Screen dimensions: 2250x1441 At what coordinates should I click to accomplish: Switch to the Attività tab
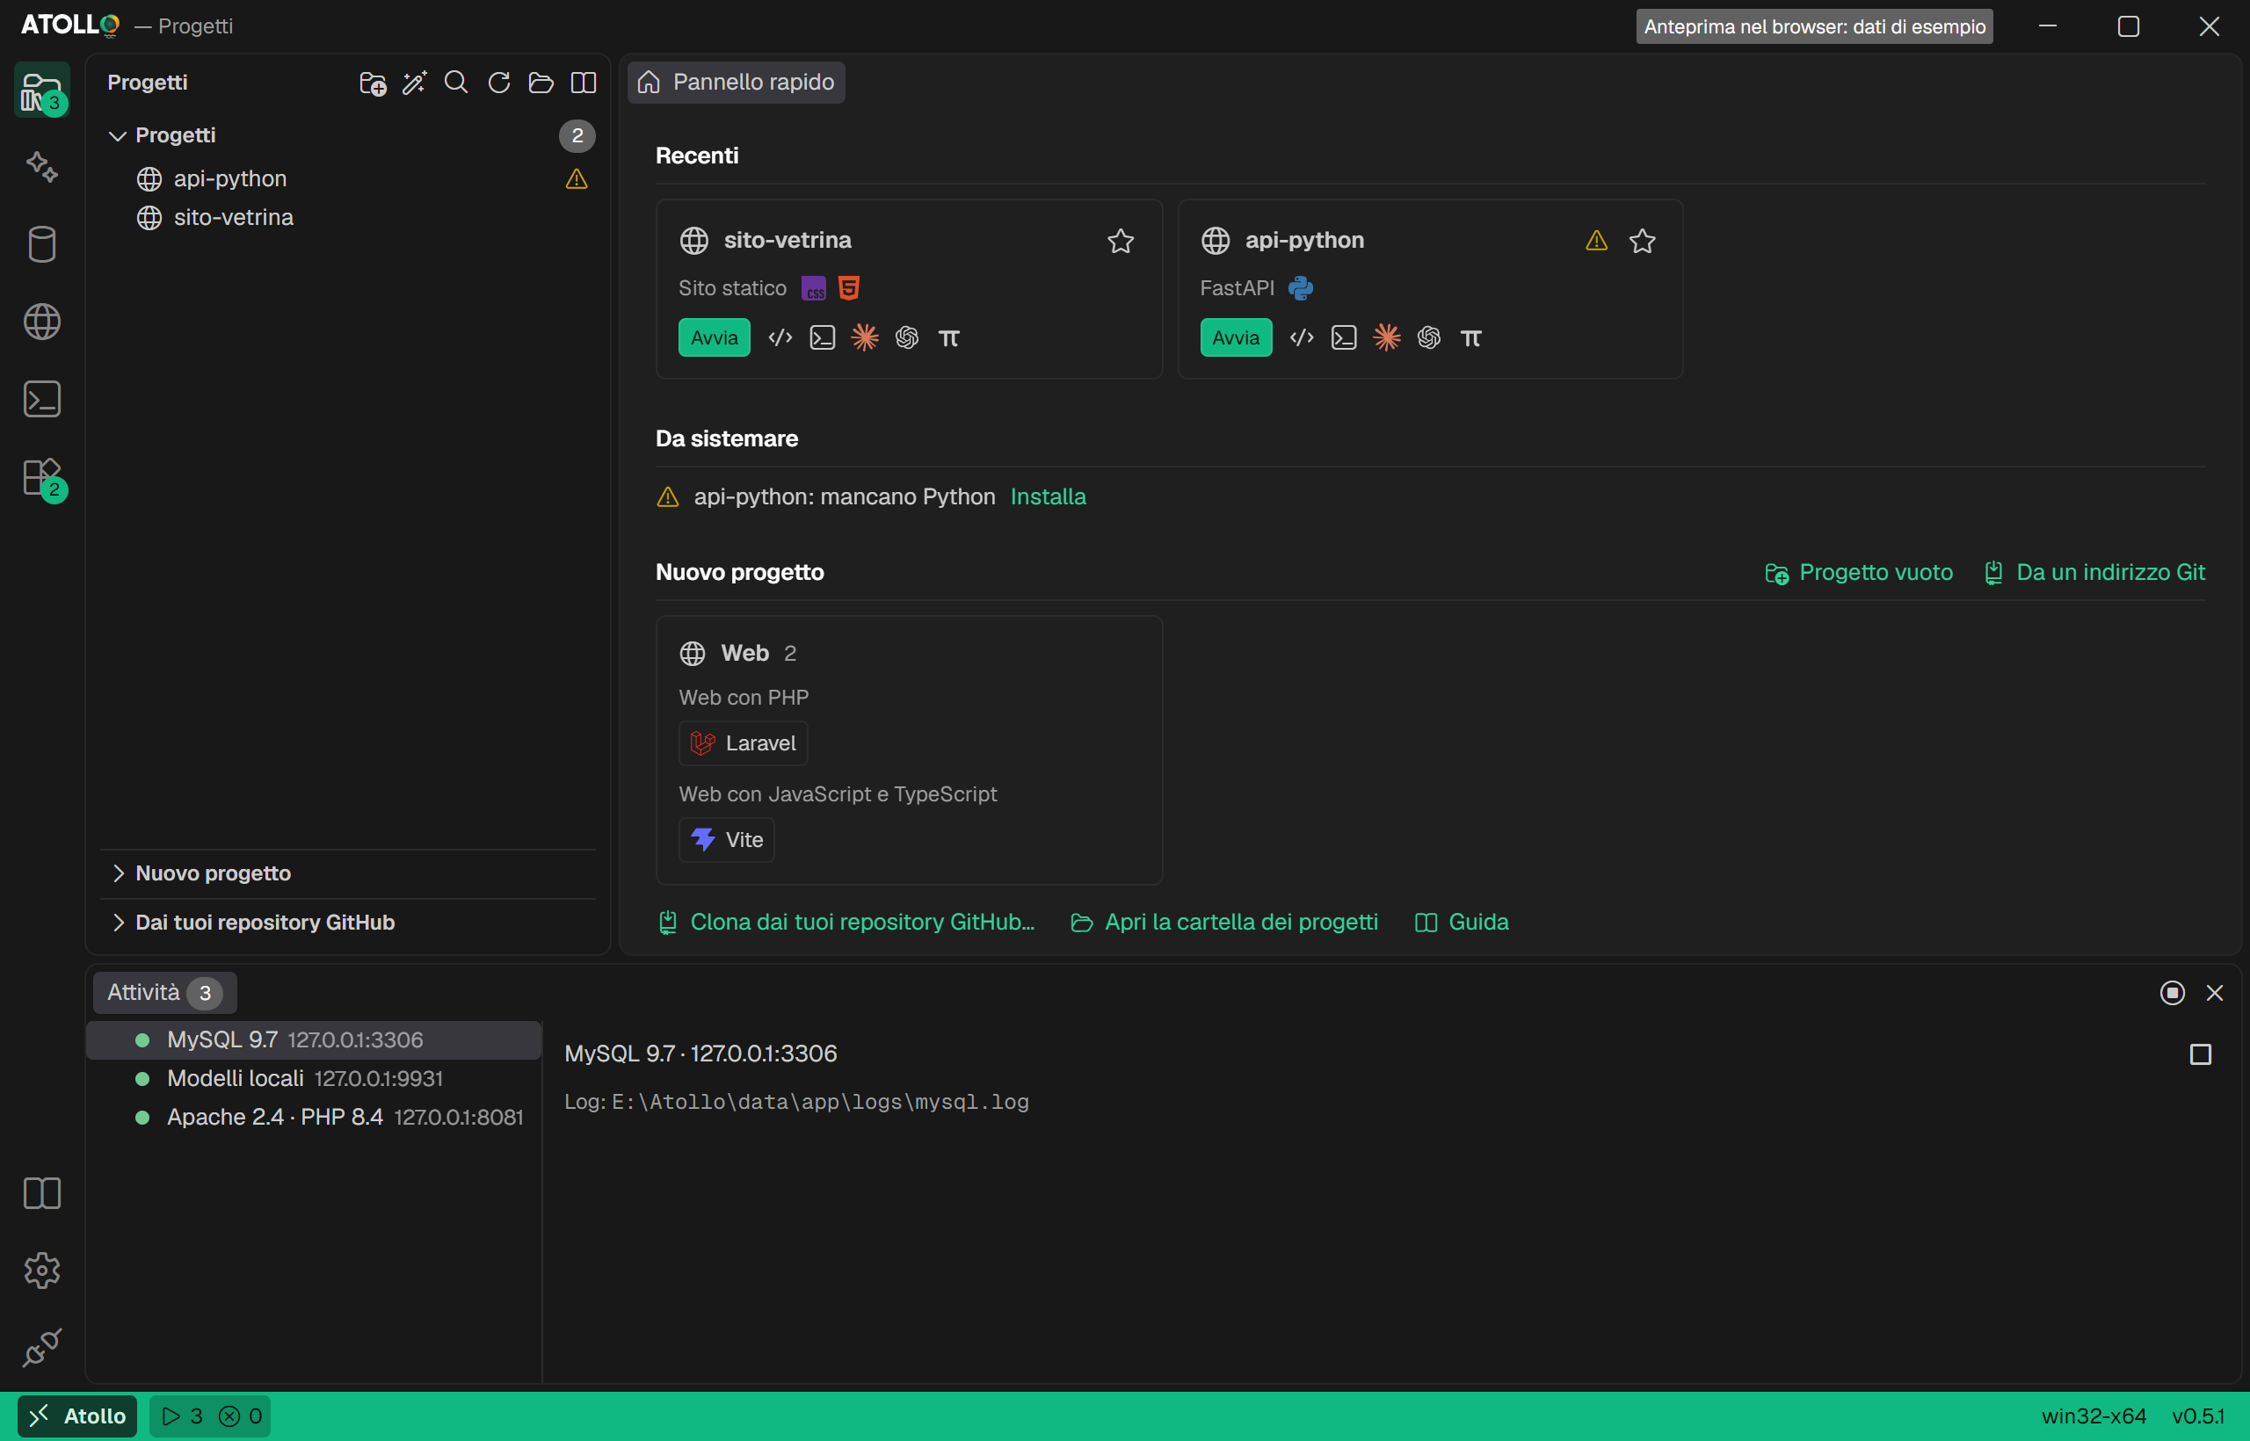click(164, 993)
